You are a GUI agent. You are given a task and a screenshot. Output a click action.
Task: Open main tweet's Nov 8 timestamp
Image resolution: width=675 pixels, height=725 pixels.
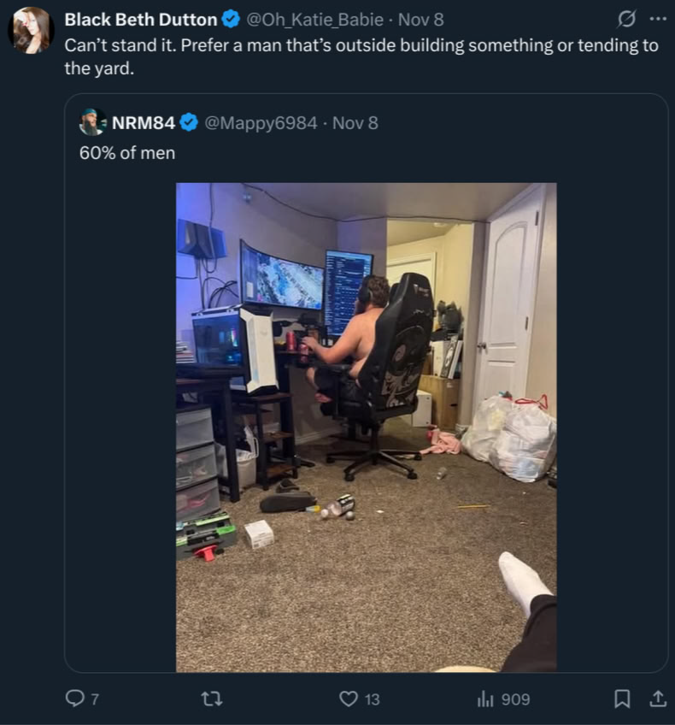[421, 20]
